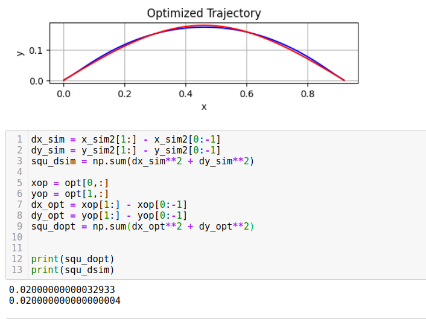Click the y axis label beside the plot
426x319 pixels.
(x=20, y=53)
